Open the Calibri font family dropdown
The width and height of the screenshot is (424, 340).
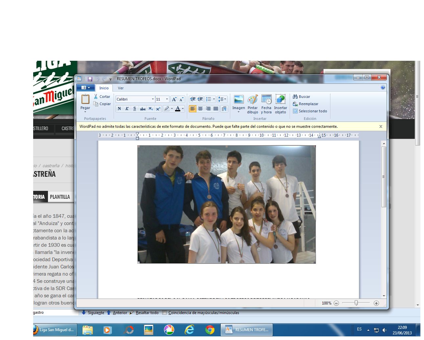(153, 99)
